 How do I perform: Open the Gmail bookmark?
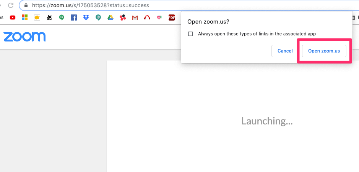pos(135,18)
